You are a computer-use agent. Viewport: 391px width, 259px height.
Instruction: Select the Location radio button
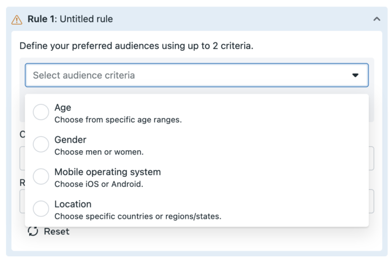[x=41, y=208]
